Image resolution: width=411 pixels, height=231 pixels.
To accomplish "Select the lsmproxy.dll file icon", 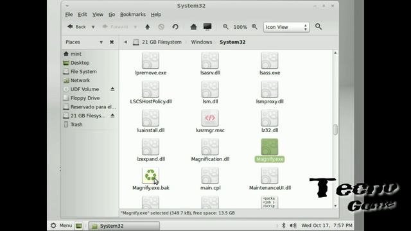I will (270, 89).
